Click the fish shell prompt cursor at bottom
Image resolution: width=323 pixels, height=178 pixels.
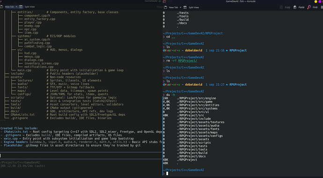tap(167, 173)
